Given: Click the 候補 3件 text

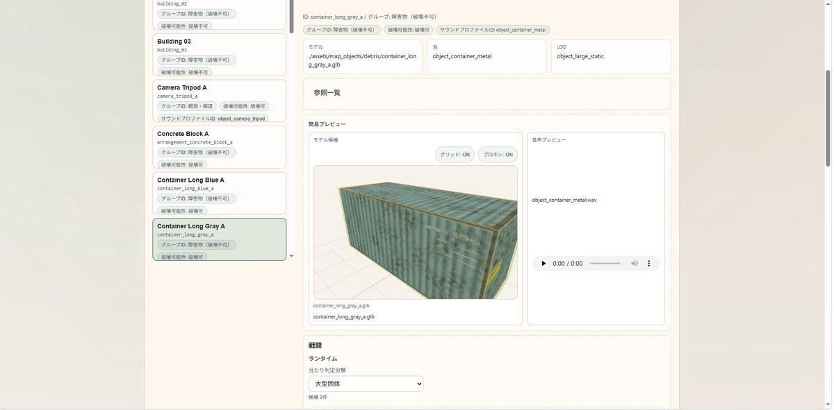Looking at the screenshot, I should click(x=318, y=398).
